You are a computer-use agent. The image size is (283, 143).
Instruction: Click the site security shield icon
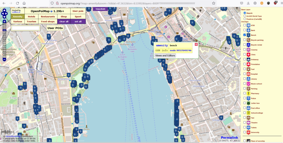click(52, 3)
